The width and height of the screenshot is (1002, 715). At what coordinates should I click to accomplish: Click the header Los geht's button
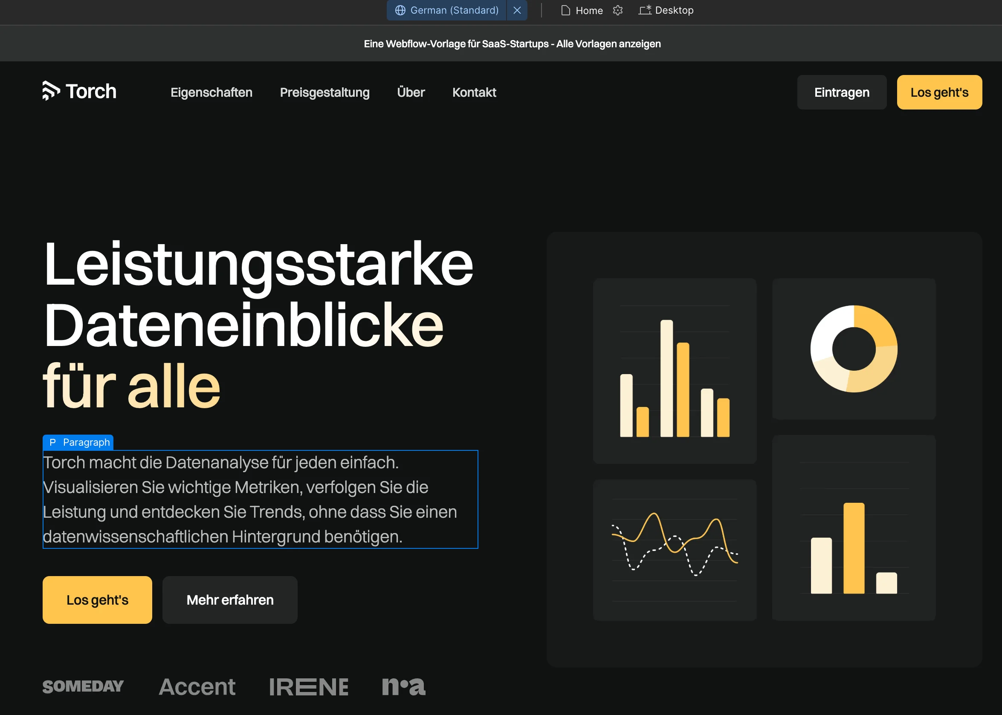(x=939, y=92)
